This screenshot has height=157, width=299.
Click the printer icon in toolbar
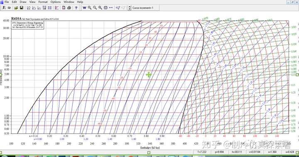(x=69, y=8)
